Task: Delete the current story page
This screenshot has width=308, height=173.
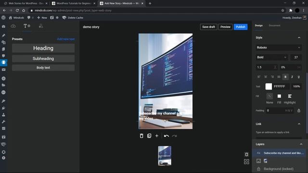Action: 141,136
